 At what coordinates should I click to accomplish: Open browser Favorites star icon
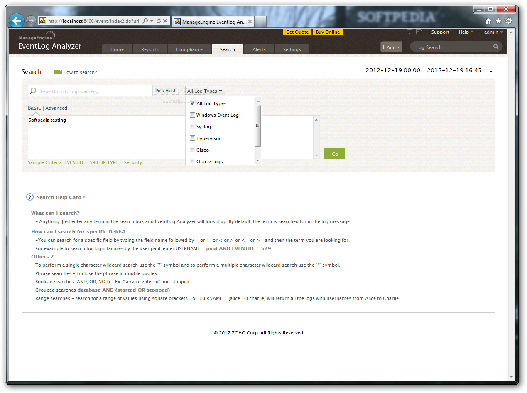click(x=498, y=21)
